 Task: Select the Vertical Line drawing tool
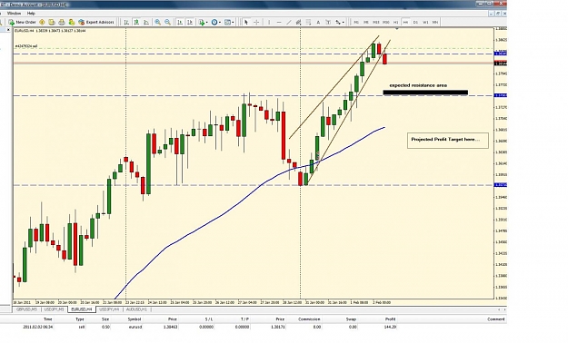pos(269,22)
